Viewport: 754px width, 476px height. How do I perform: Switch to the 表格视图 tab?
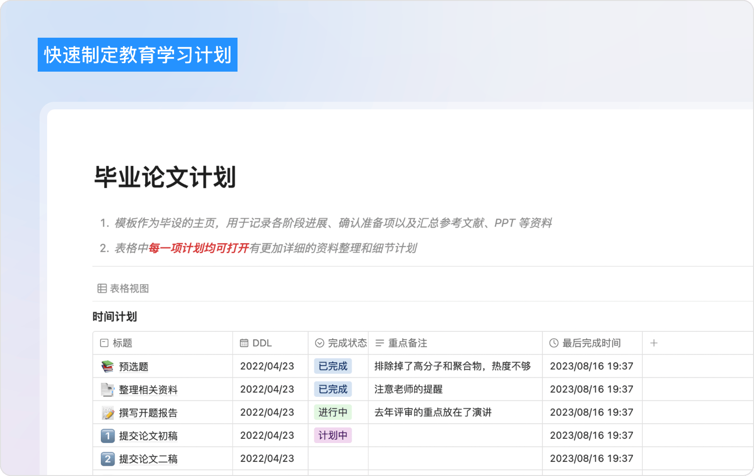point(129,288)
